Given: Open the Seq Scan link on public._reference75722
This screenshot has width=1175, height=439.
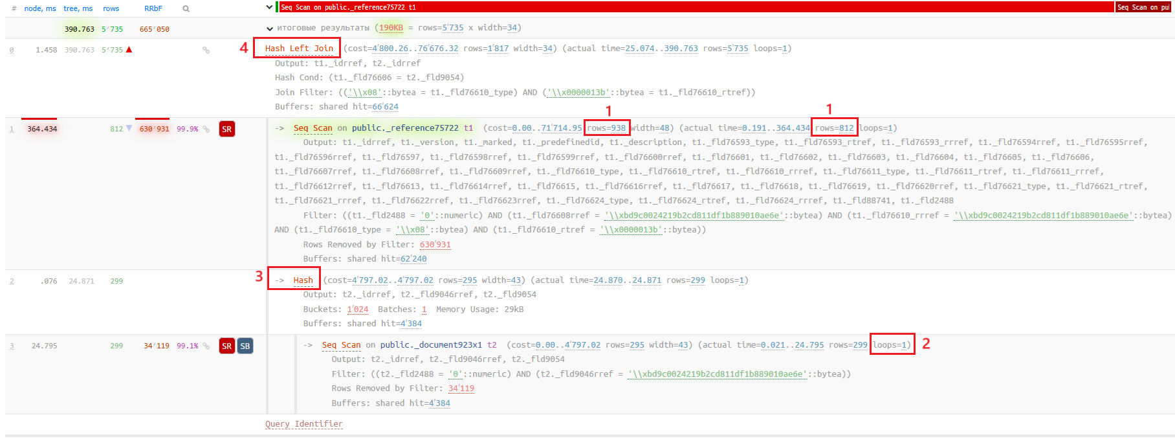Looking at the screenshot, I should pos(313,128).
